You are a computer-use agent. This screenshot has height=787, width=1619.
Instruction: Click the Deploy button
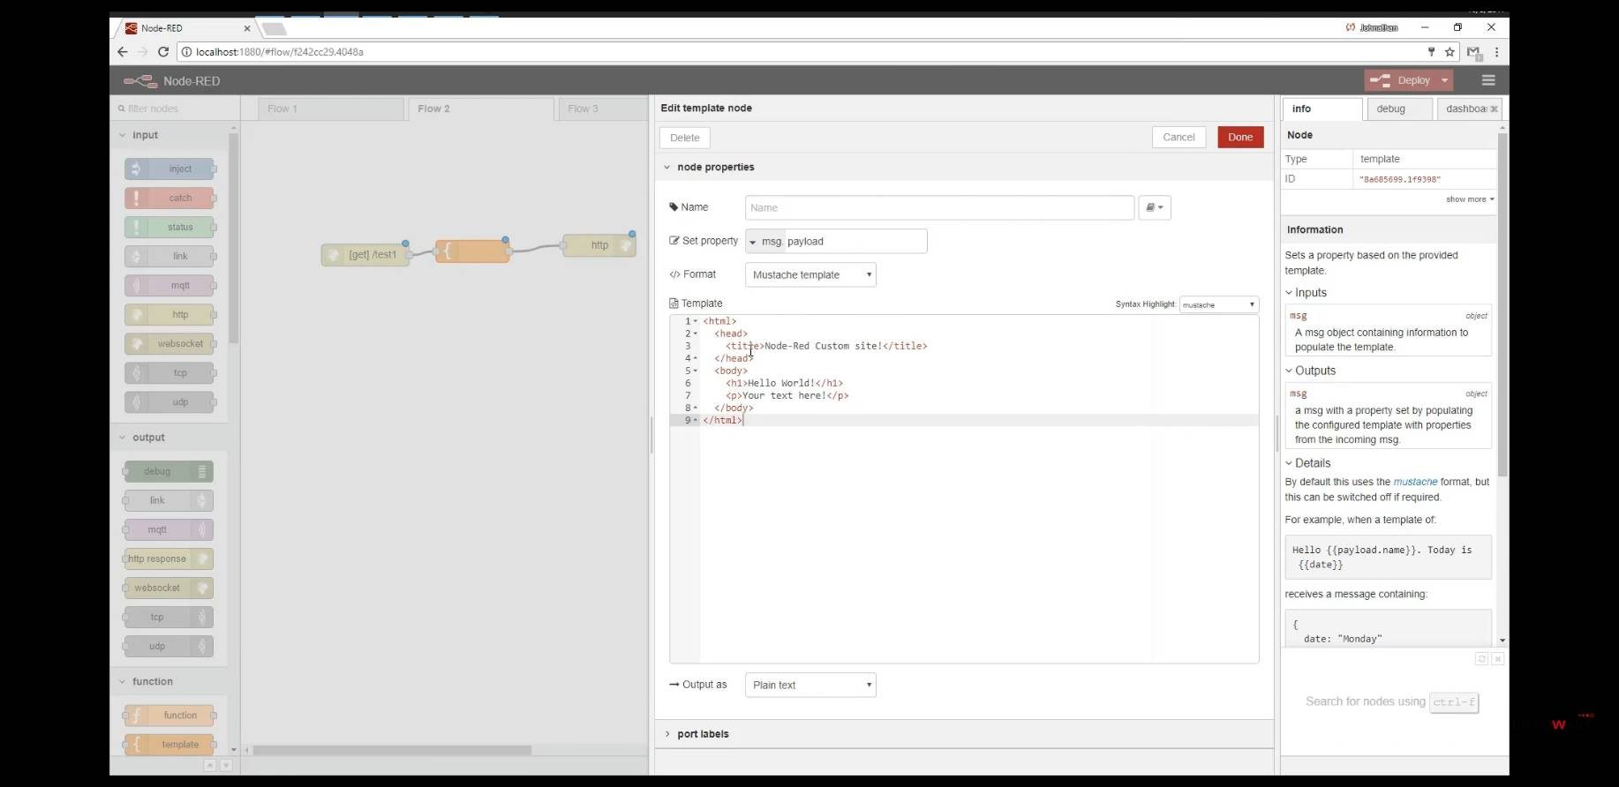[x=1402, y=80]
